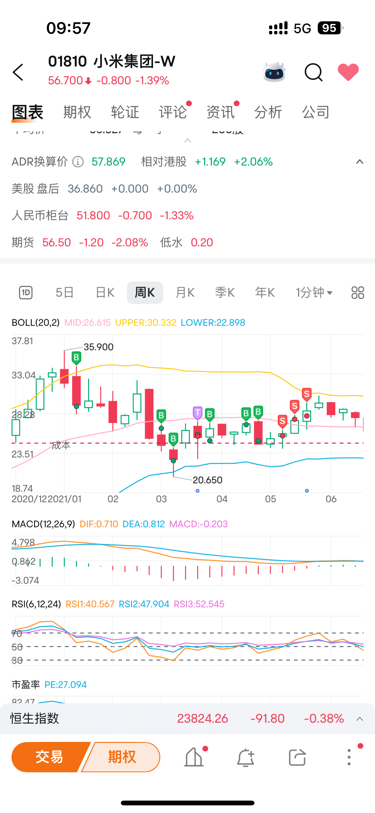Collapse the ADR details section
Image resolution: width=375 pixels, height=813 pixels.
click(360, 162)
